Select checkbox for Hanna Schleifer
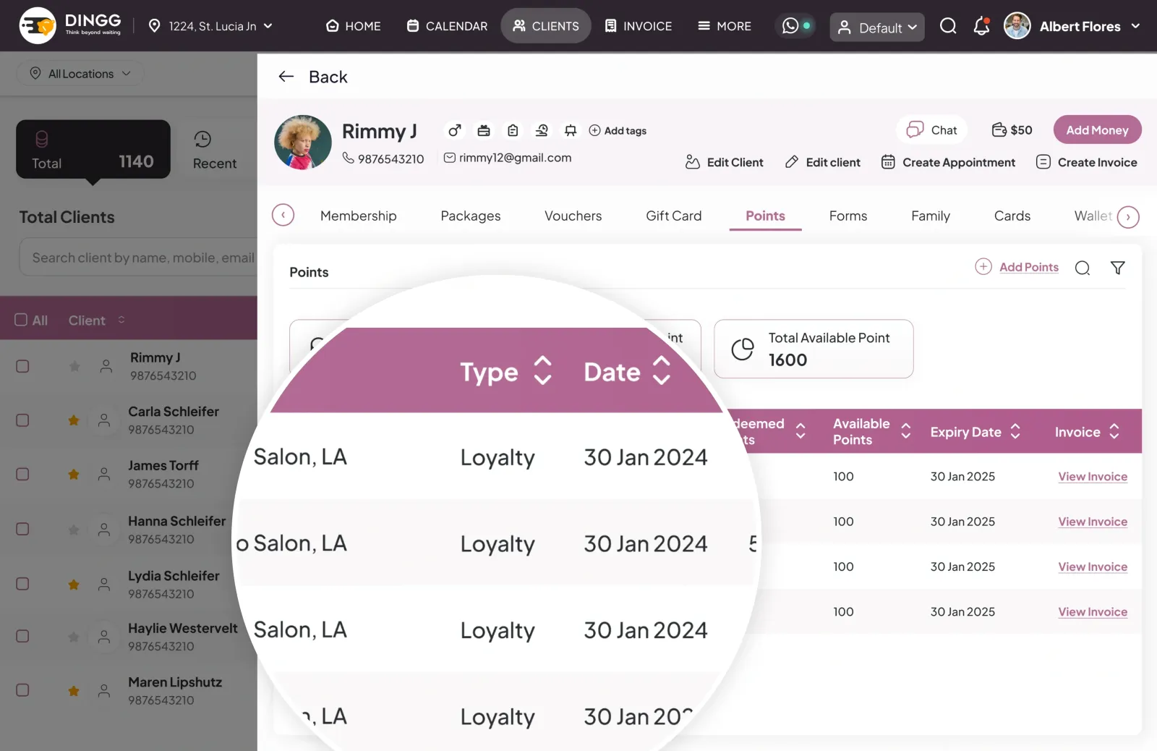This screenshot has width=1157, height=751. (22, 530)
